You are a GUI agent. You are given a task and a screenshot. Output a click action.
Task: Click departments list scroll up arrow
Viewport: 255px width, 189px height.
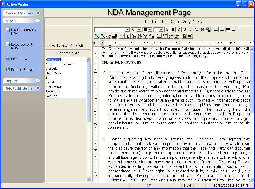click(x=88, y=59)
